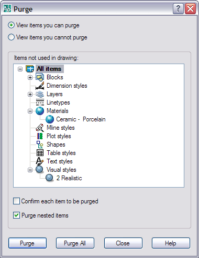Click the Text styles icon
Screen dimensions: 199x258
pyautogui.click(x=40, y=161)
